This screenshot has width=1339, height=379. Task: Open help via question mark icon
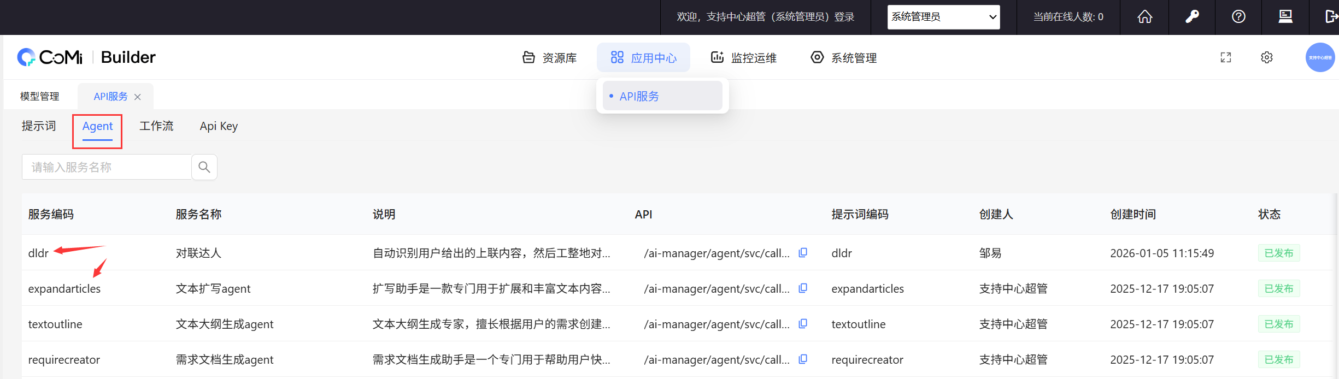coord(1238,17)
